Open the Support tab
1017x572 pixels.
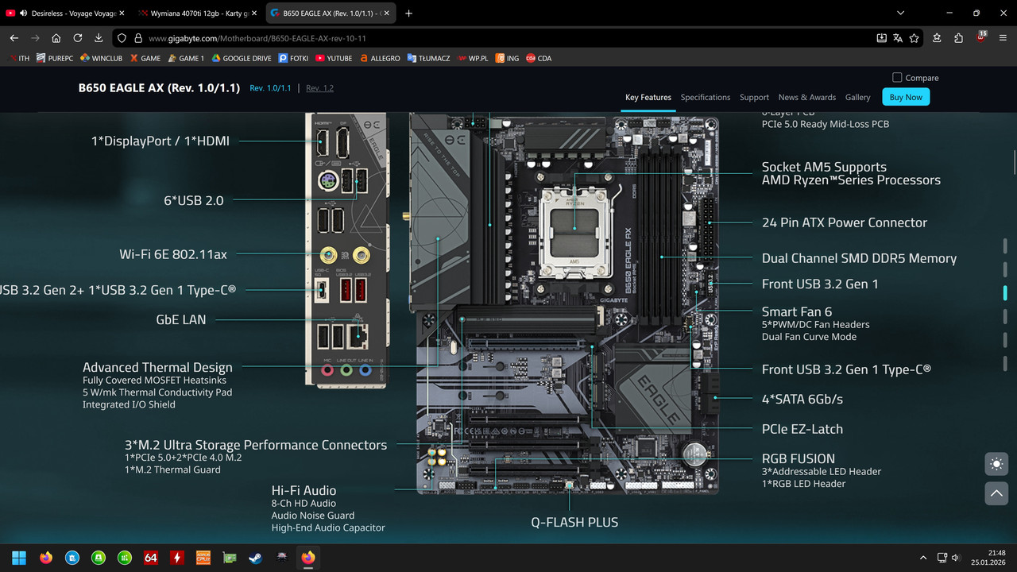(754, 98)
